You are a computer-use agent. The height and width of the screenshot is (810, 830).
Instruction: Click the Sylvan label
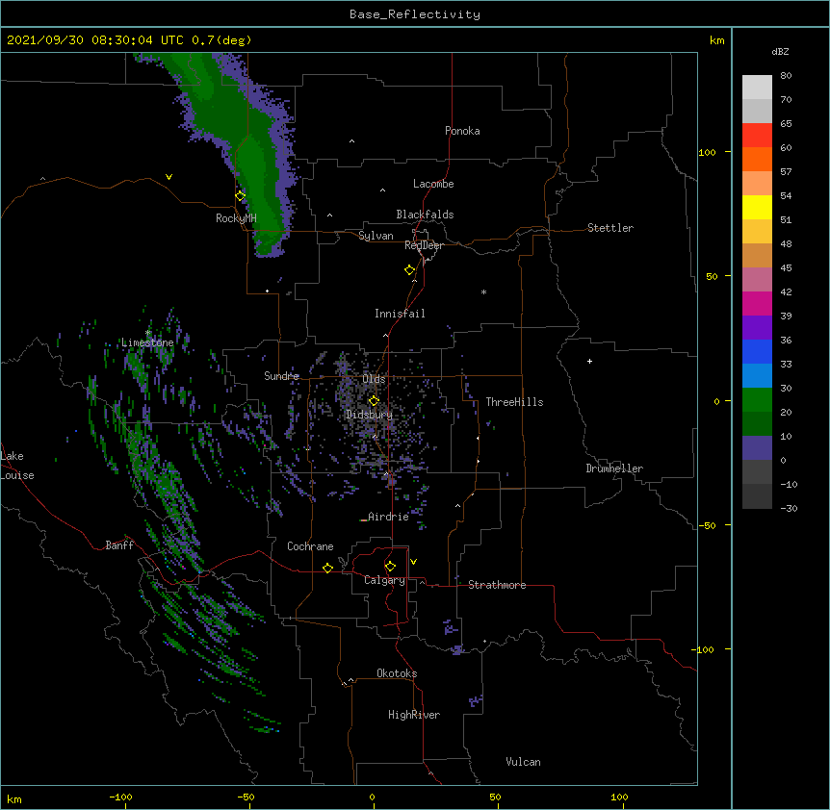(x=376, y=236)
